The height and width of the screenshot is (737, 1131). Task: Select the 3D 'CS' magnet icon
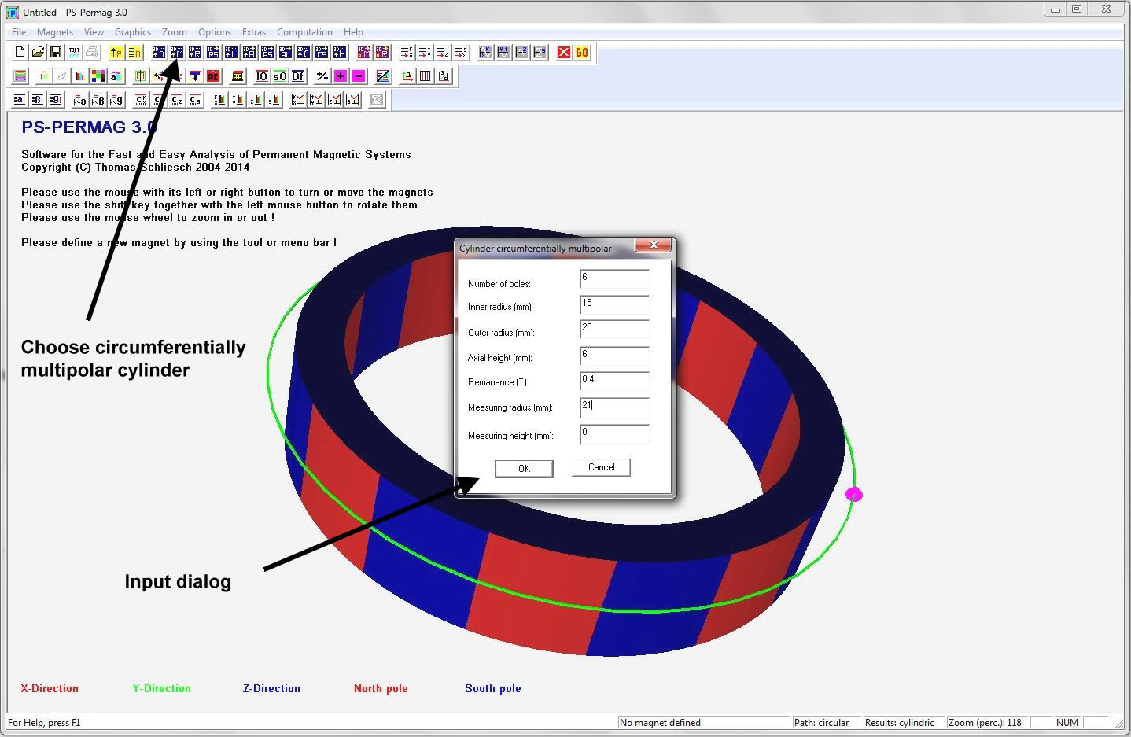click(322, 53)
